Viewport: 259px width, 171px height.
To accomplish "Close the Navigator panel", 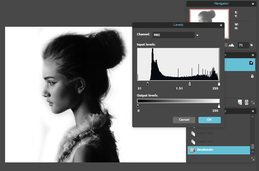I will 253,4.
